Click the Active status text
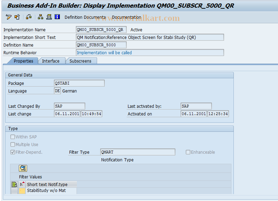This screenshot has width=278, height=201. (x=136, y=30)
